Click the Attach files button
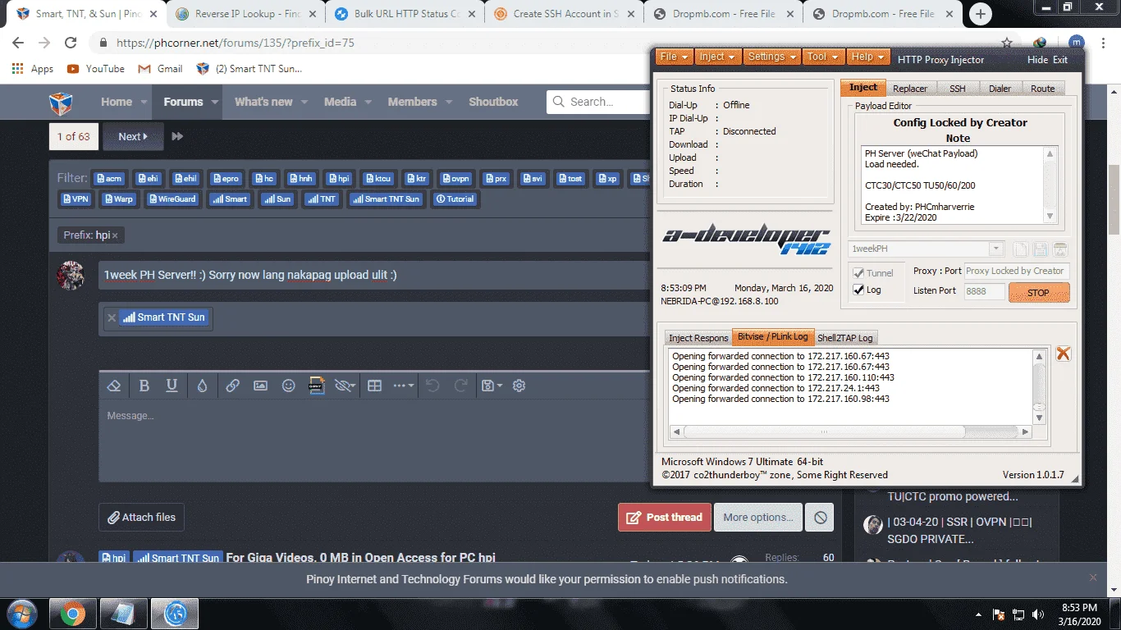1121x630 pixels. pos(141,518)
